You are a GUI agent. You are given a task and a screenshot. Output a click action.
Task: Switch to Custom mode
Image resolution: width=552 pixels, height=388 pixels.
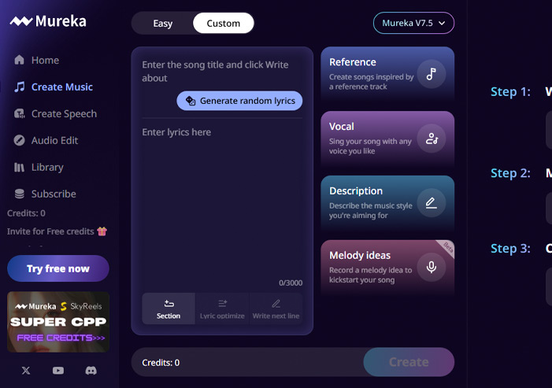click(224, 24)
